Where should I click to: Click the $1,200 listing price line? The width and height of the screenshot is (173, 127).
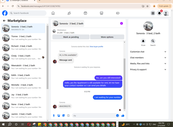(66, 33)
